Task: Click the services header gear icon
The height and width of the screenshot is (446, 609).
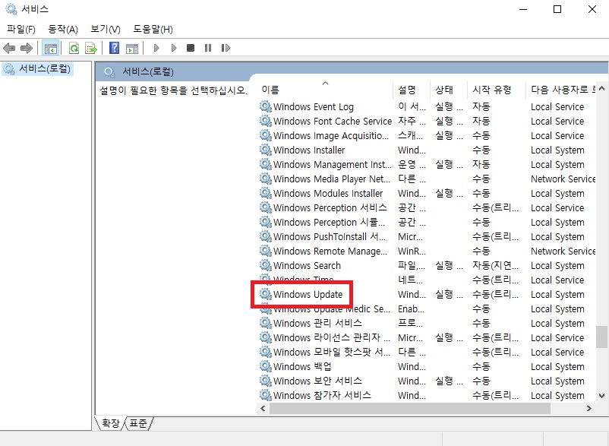Action: [x=109, y=72]
